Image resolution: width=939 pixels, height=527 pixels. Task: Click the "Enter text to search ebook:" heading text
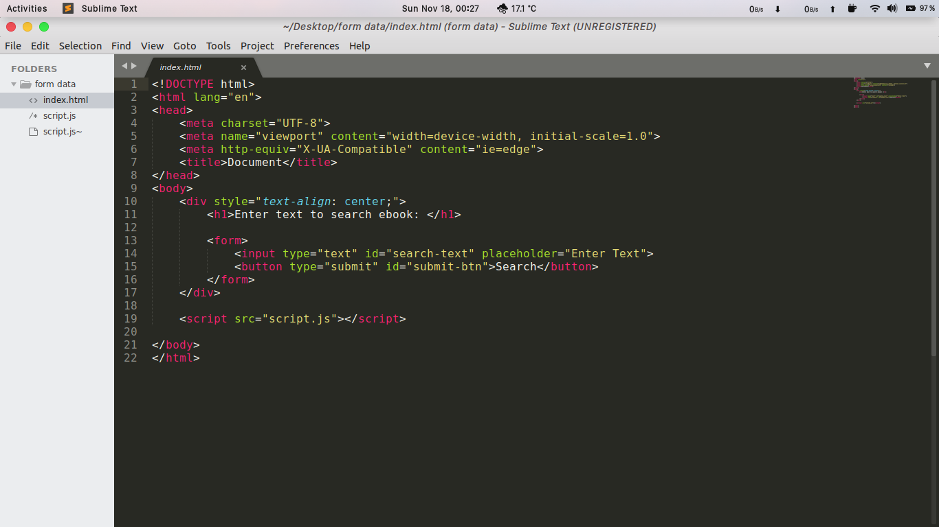click(327, 214)
